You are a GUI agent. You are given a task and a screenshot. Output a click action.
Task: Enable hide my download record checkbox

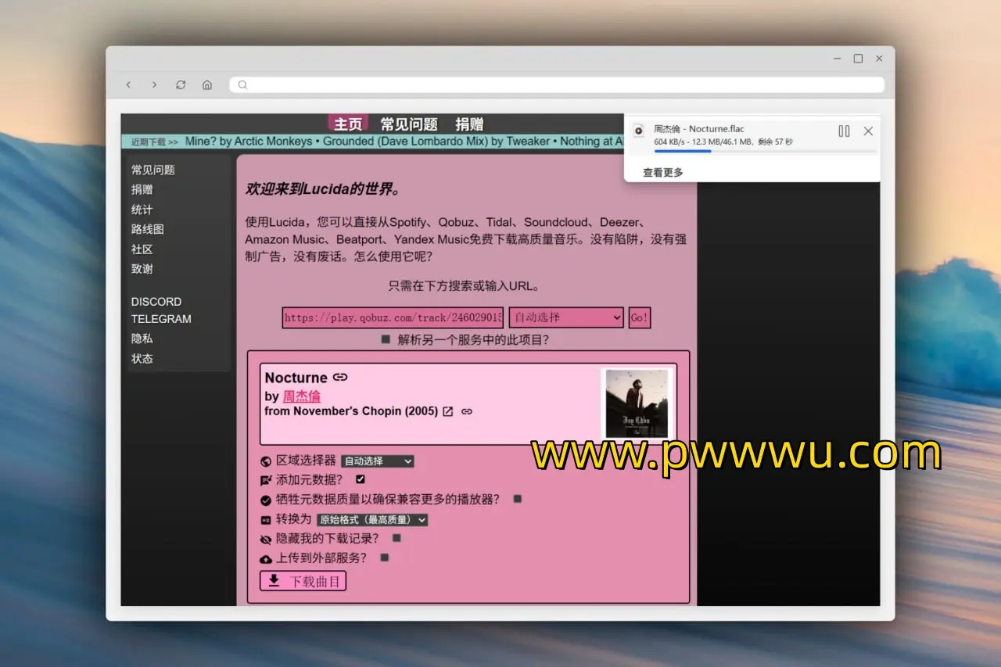[396, 538]
